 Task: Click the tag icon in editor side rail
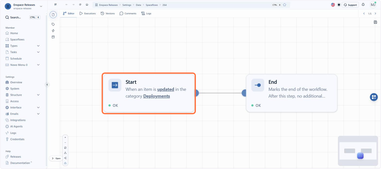(53, 24)
